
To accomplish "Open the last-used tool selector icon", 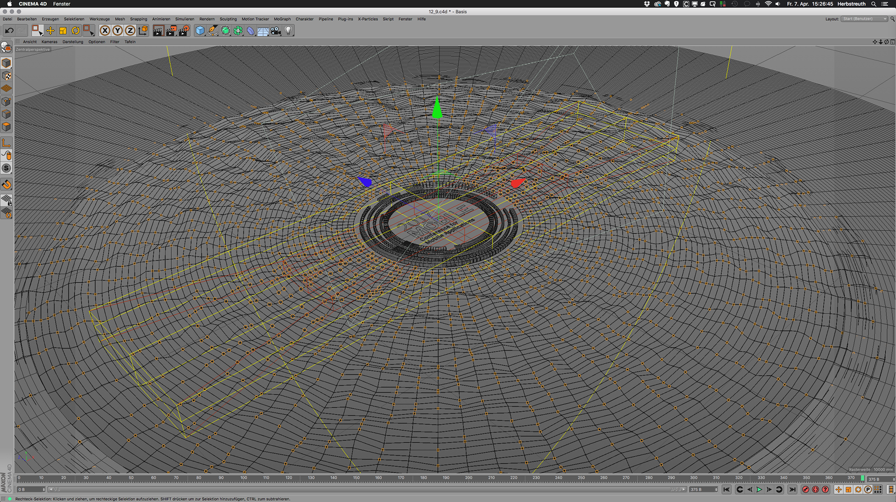I will [x=89, y=31].
